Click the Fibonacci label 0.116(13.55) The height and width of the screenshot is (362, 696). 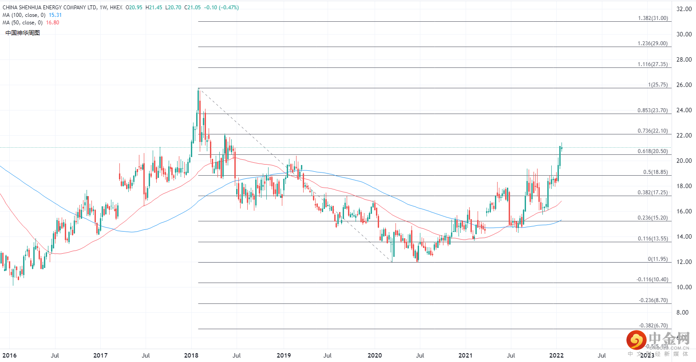click(x=652, y=239)
